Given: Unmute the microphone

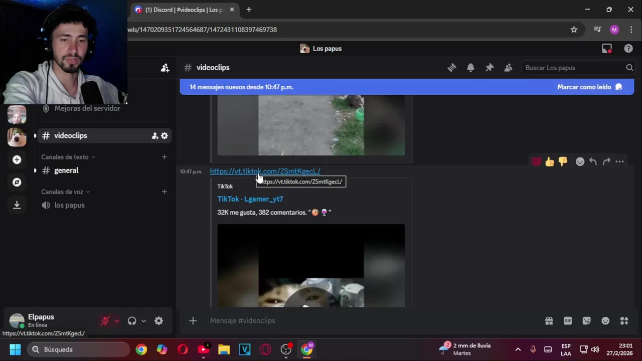Looking at the screenshot, I should click(x=105, y=321).
